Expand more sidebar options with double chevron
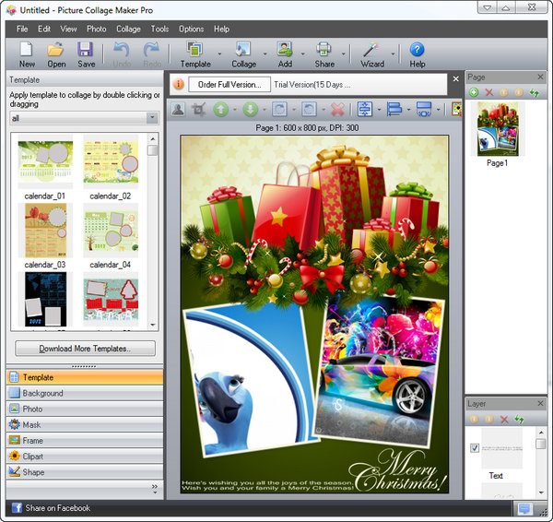 click(155, 488)
